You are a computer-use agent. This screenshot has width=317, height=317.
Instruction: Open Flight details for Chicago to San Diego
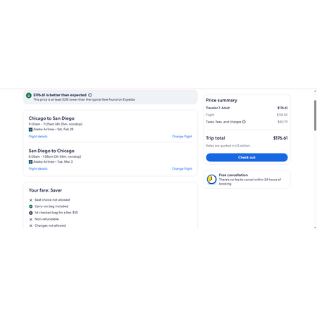(x=38, y=137)
